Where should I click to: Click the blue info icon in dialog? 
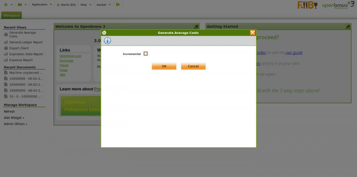coord(108,41)
